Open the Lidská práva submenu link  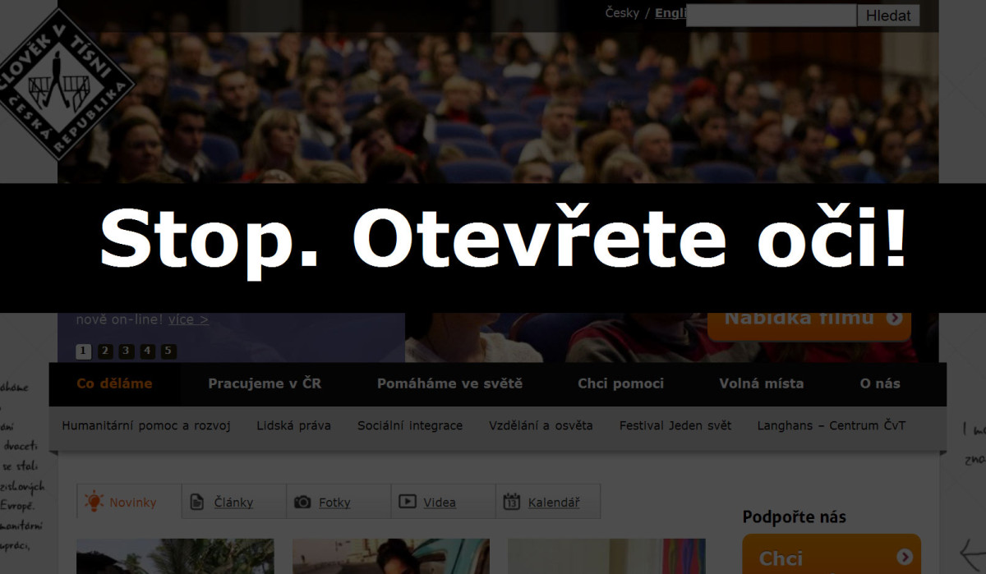tap(293, 425)
